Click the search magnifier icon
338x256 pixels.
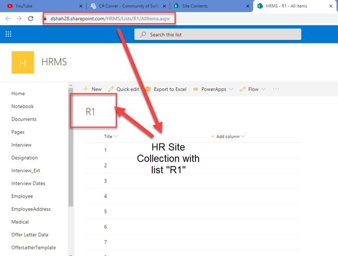coord(143,34)
